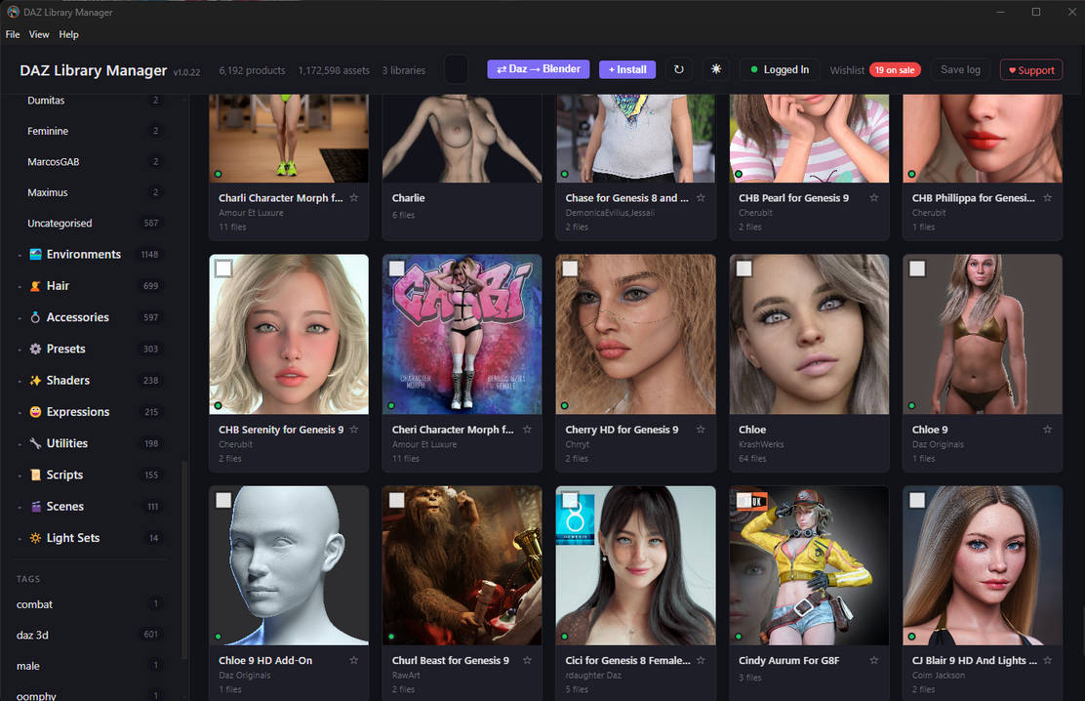Click the Save log button
Viewport: 1085px width, 701px height.
tap(960, 69)
